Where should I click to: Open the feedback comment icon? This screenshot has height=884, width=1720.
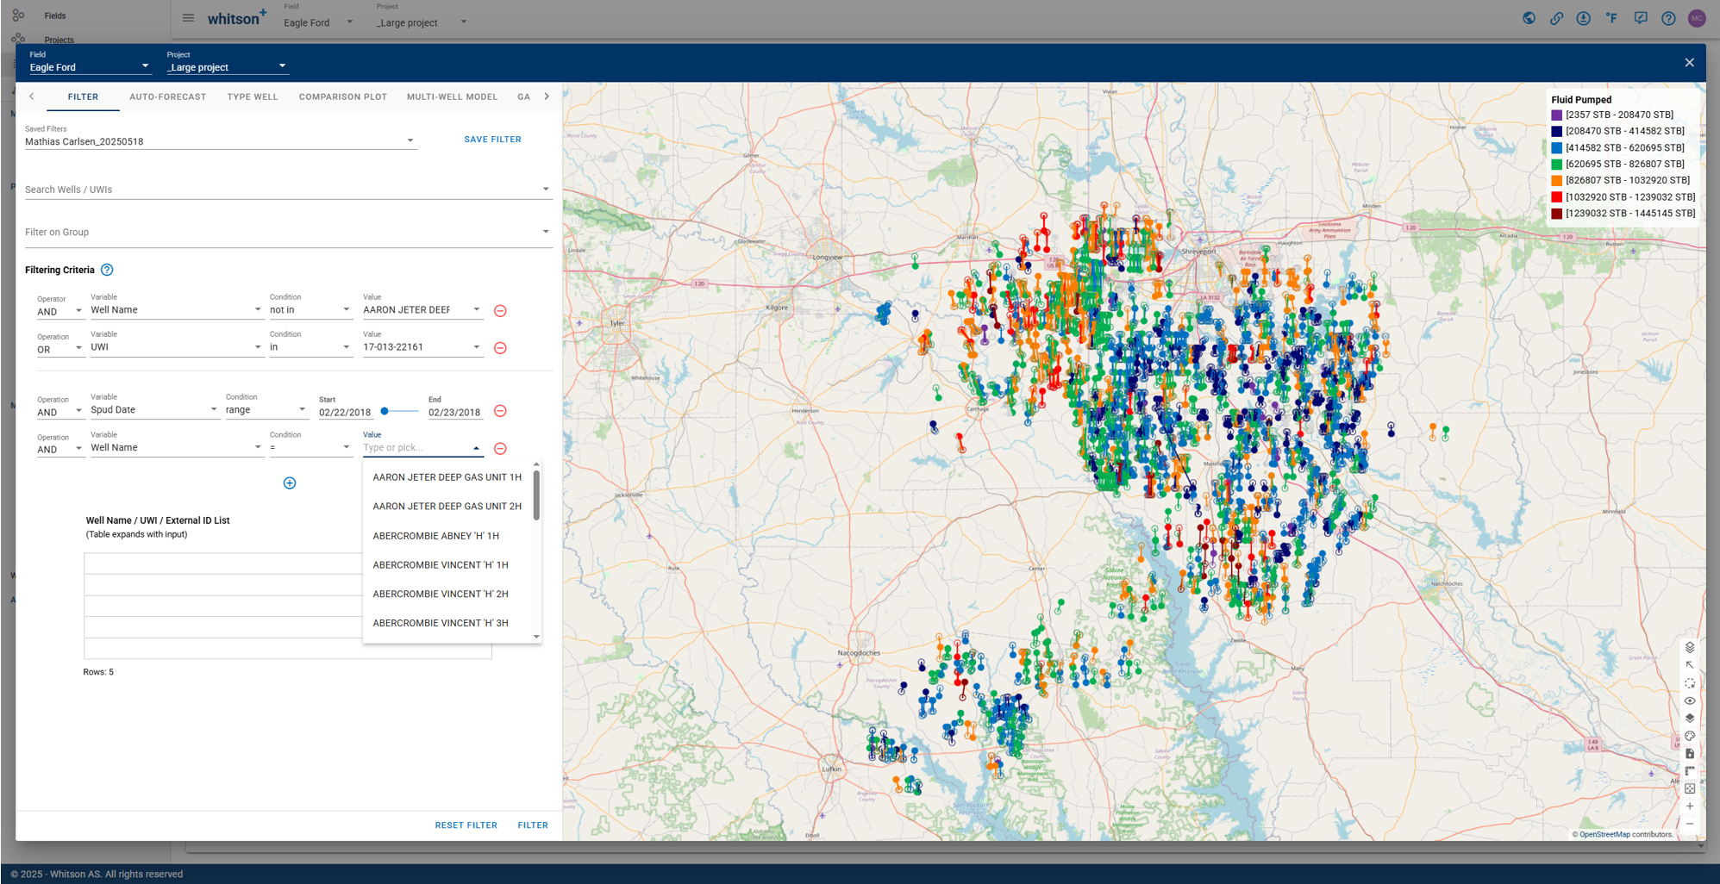[x=1641, y=18]
